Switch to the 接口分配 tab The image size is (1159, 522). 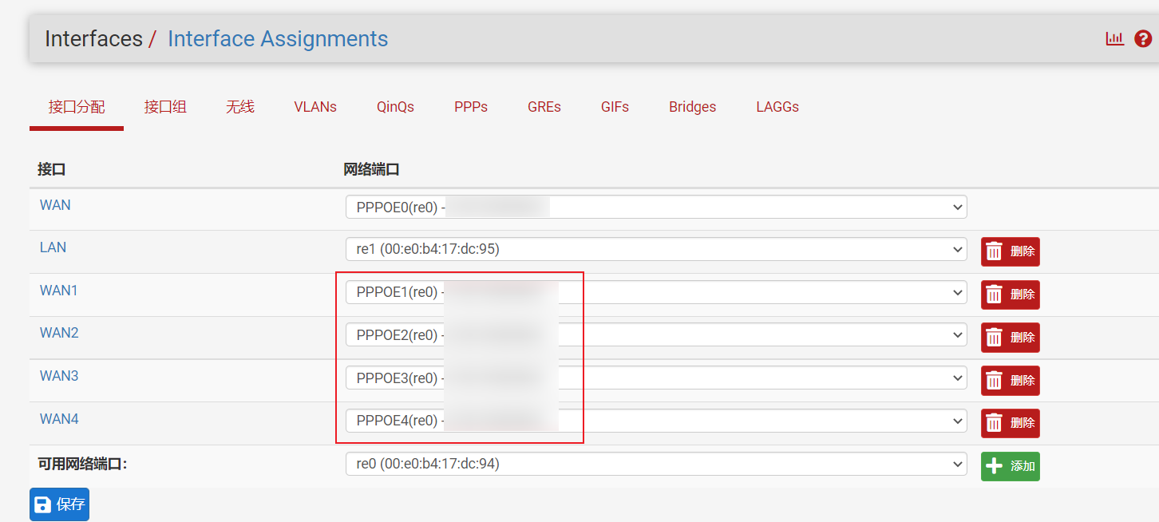(77, 107)
